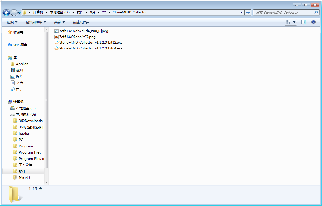The image size is (322, 206).
Task: Open the address bar history dropdown
Action: (x=242, y=12)
